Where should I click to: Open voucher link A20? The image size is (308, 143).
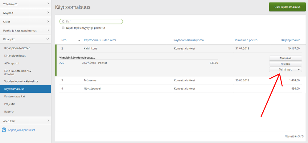(62, 63)
